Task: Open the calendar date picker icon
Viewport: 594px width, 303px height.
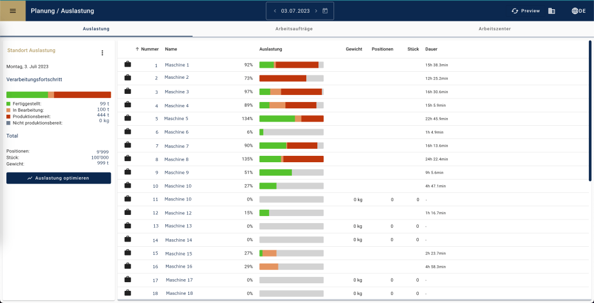Action: 325,11
